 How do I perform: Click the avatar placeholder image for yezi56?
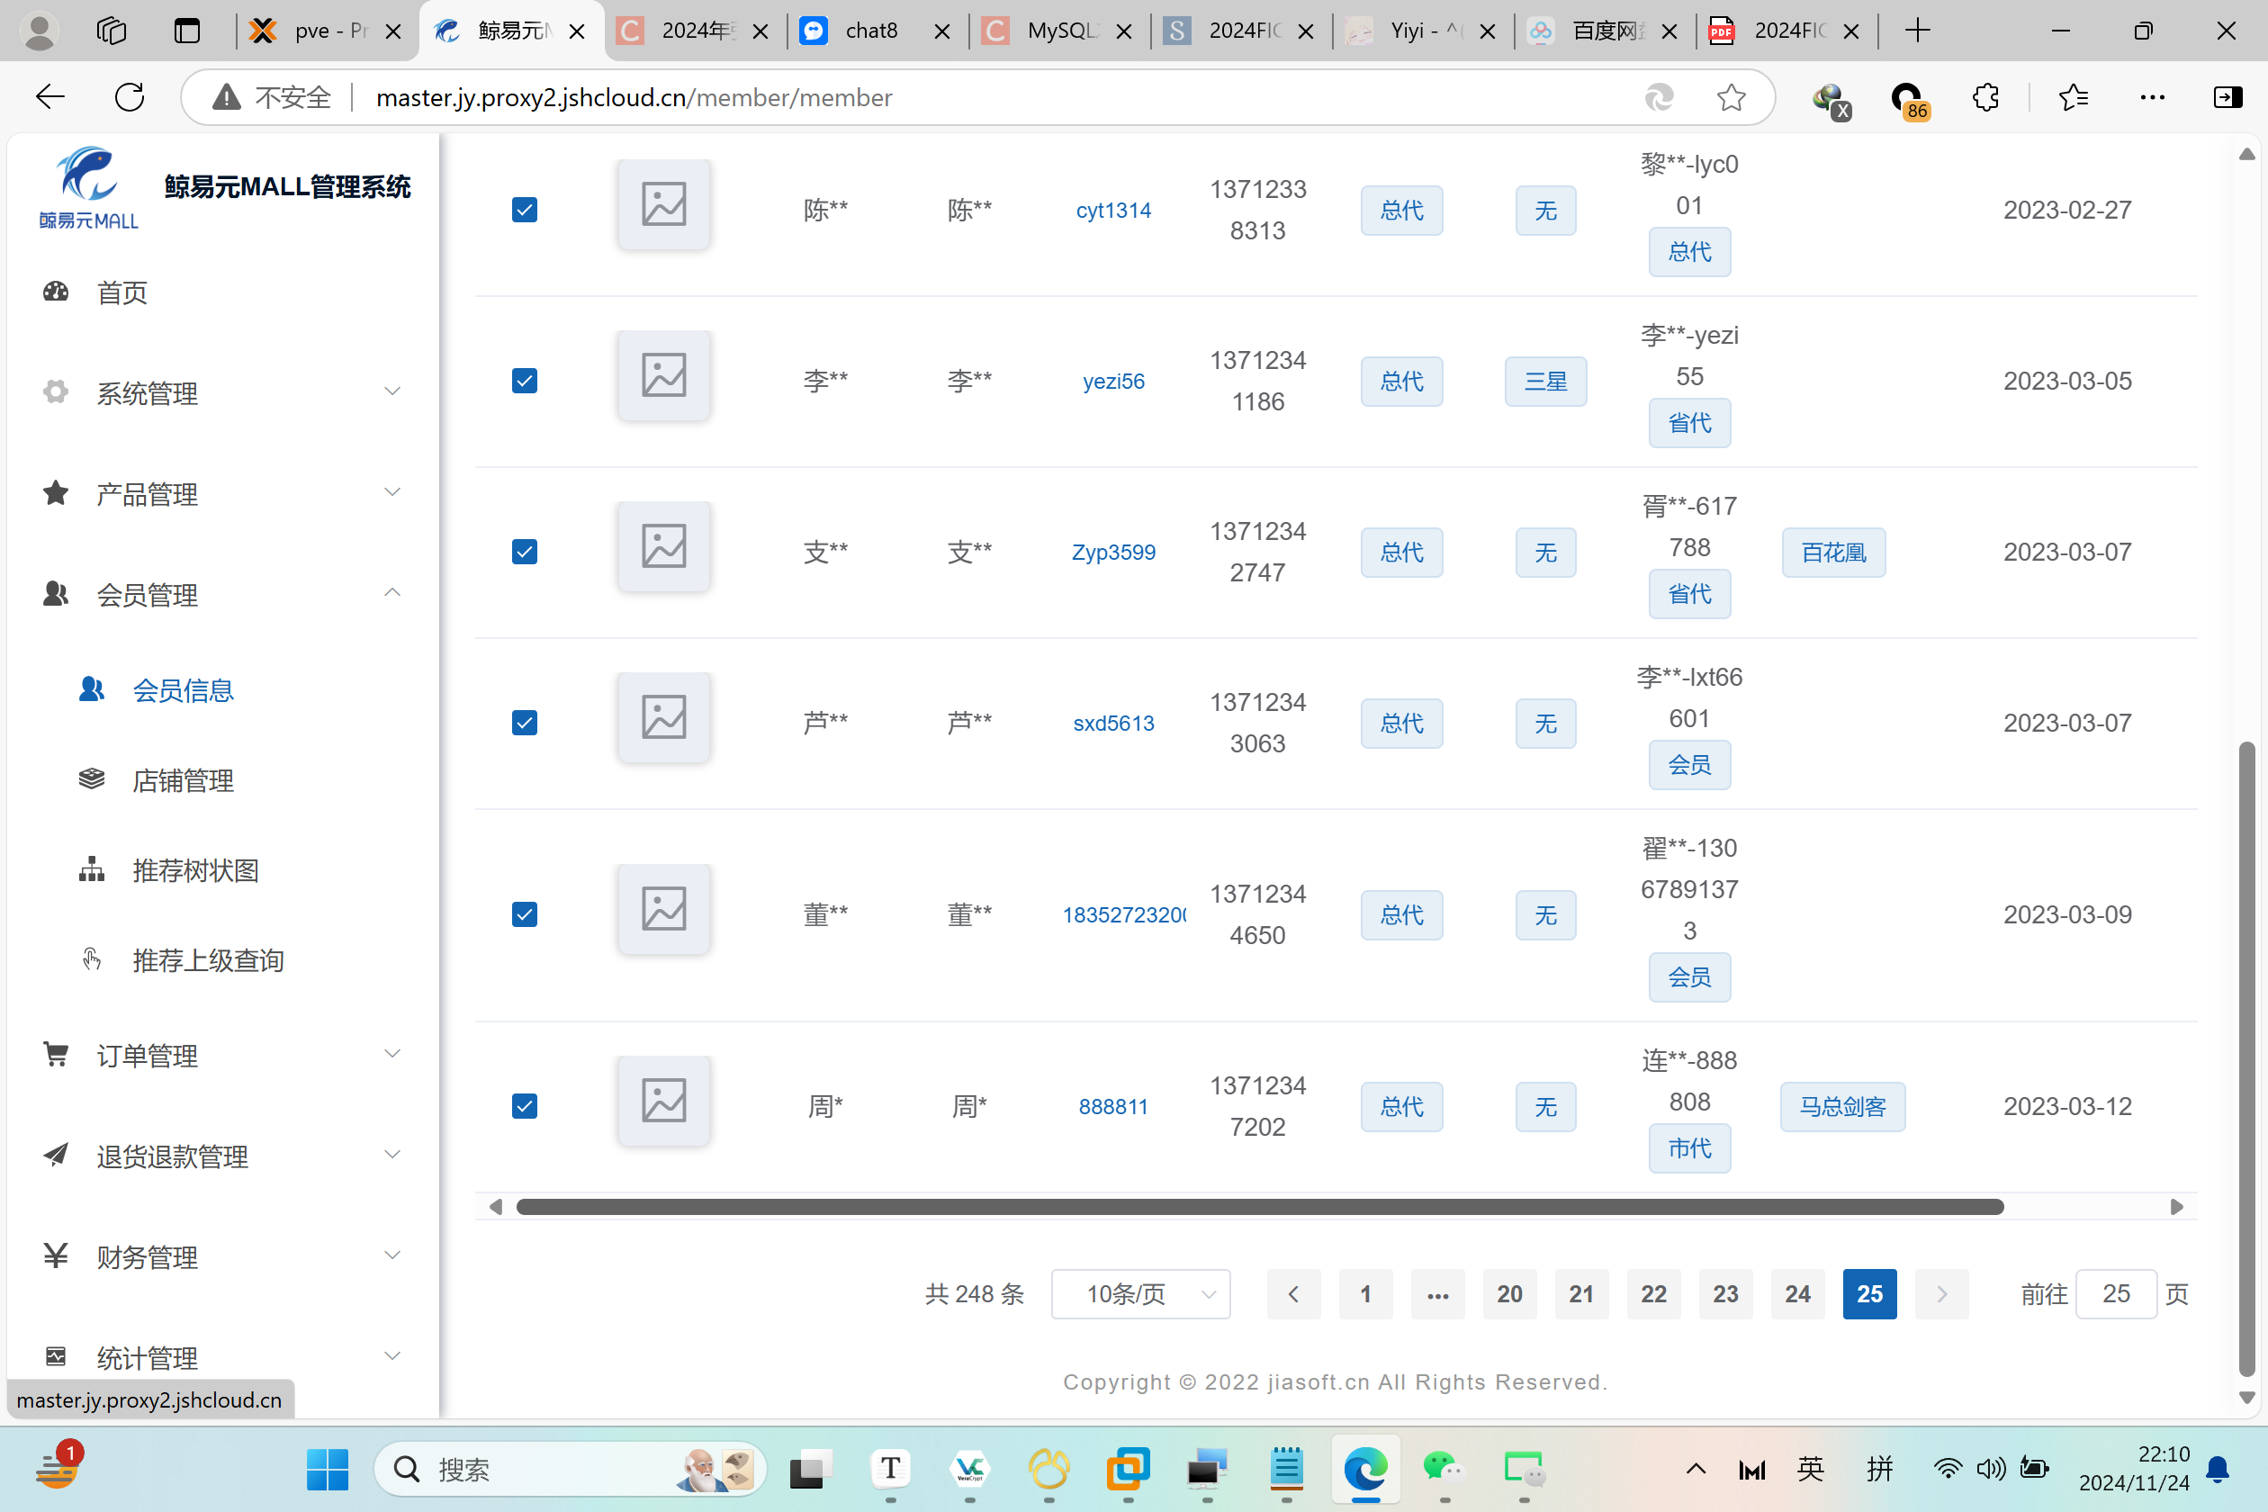click(663, 376)
